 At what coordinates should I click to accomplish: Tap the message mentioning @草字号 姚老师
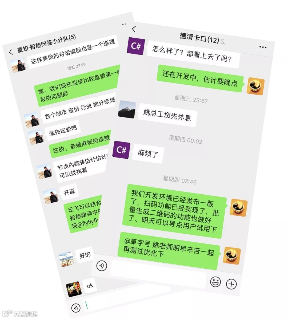tap(169, 251)
